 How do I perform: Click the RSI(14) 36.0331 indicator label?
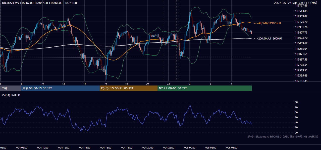[11, 95]
